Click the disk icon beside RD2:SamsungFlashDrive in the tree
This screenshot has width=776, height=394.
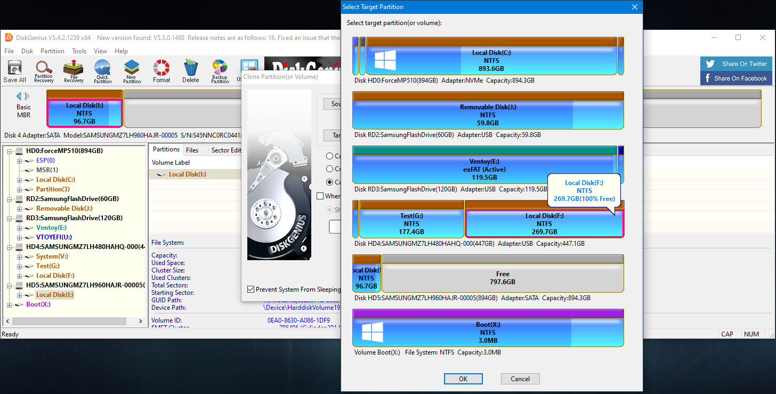(20, 199)
